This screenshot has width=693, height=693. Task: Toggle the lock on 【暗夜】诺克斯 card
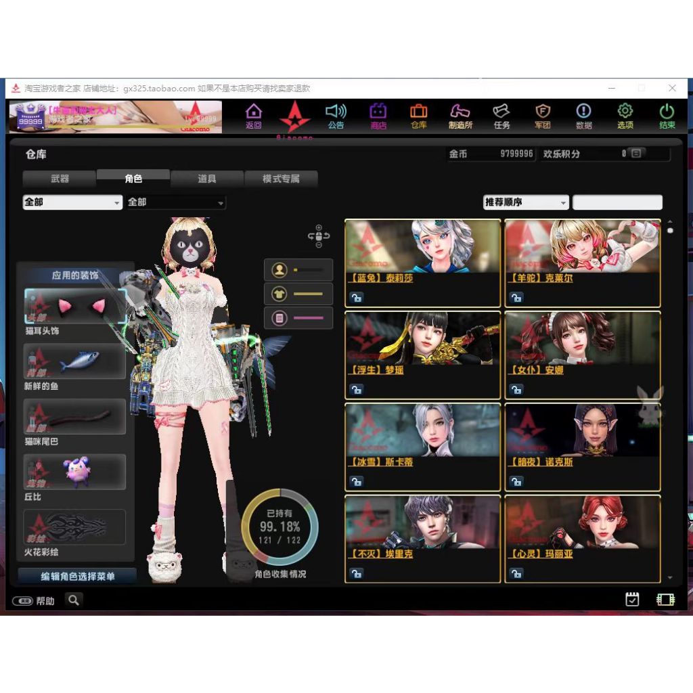pyautogui.click(x=516, y=481)
